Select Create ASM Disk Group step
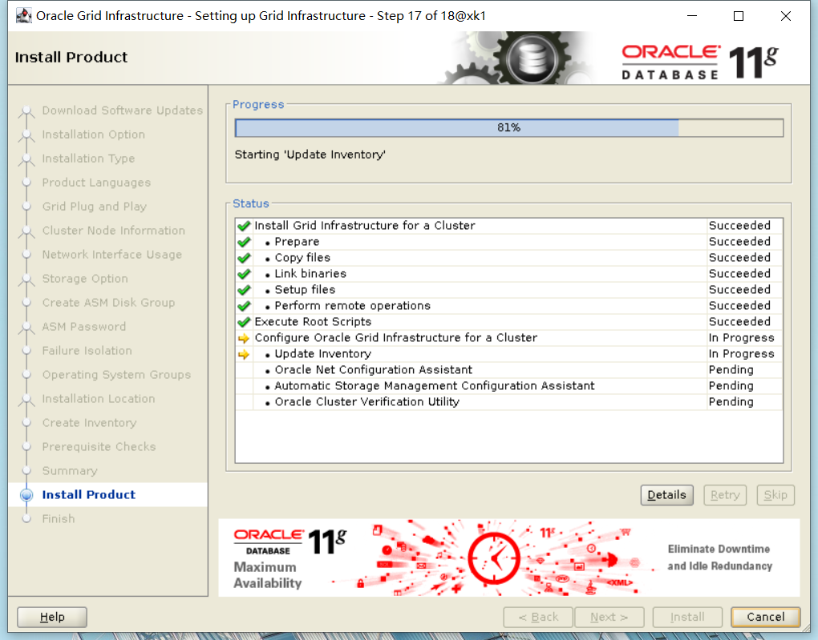 [x=108, y=302]
